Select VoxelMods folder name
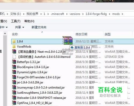 click(24, 46)
